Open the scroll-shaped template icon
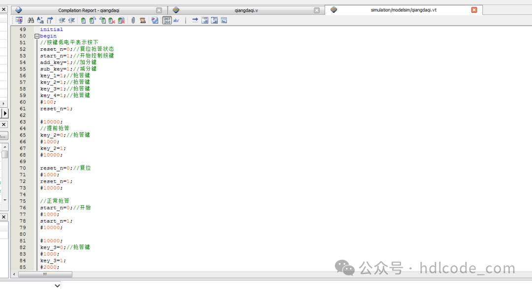Screen dimensions: 532x289 [143, 20]
